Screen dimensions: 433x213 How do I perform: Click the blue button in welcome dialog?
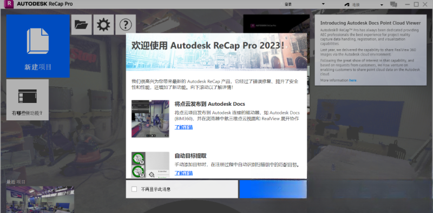pos(273,189)
